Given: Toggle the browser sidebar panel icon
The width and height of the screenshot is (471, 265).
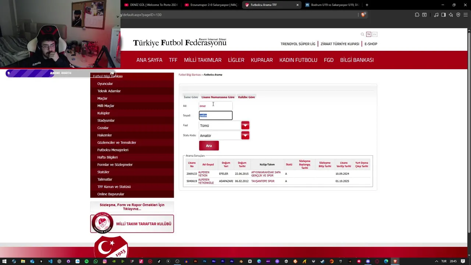Looking at the screenshot, I should 443,15.
